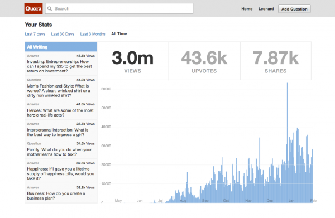Click the Quora logo

tap(33, 8)
